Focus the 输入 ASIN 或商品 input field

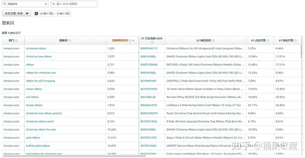point(74,4)
